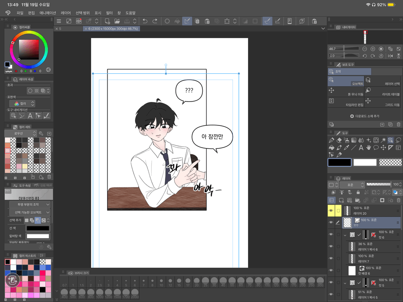Toggle visibility of 레이어 7
The image size is (403, 302).
(331, 258)
